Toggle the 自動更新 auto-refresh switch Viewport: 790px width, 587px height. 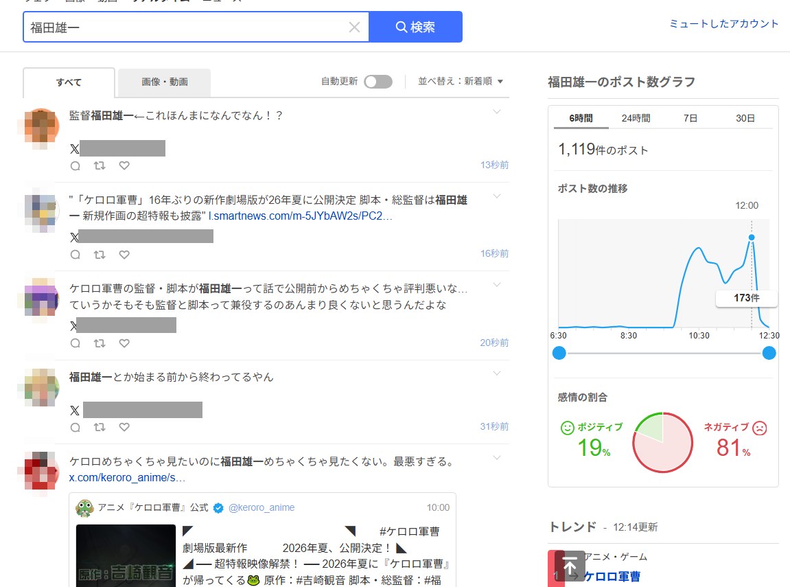[x=378, y=82]
